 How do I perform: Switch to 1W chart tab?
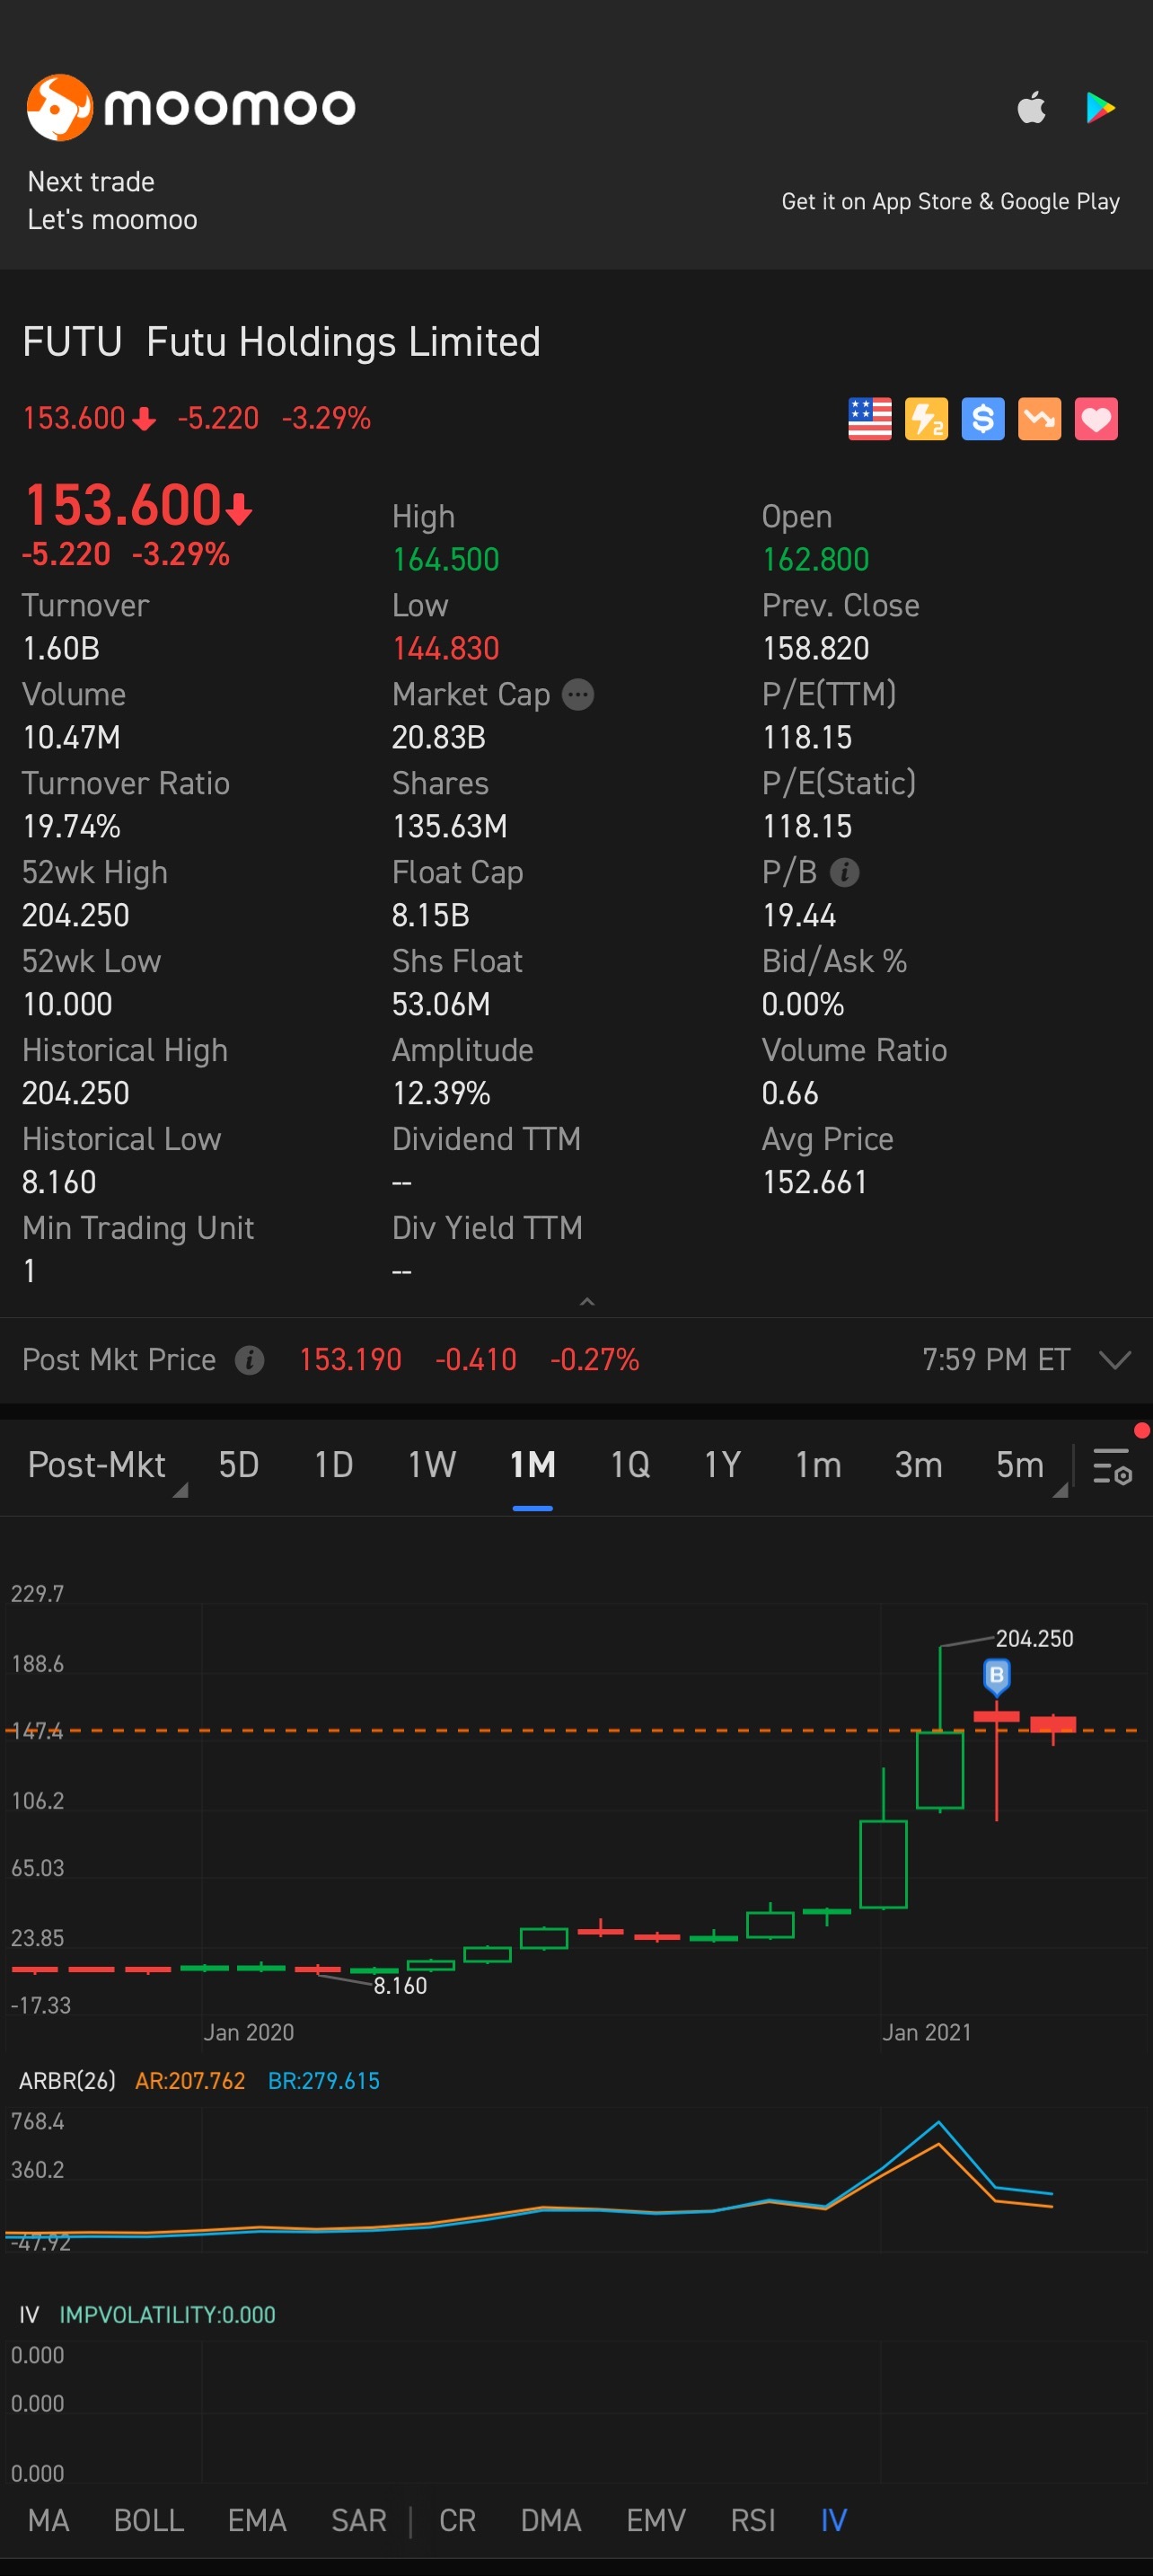click(432, 1465)
